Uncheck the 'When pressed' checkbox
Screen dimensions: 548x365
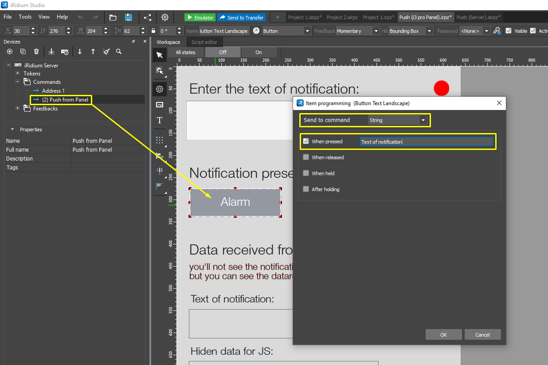point(306,141)
